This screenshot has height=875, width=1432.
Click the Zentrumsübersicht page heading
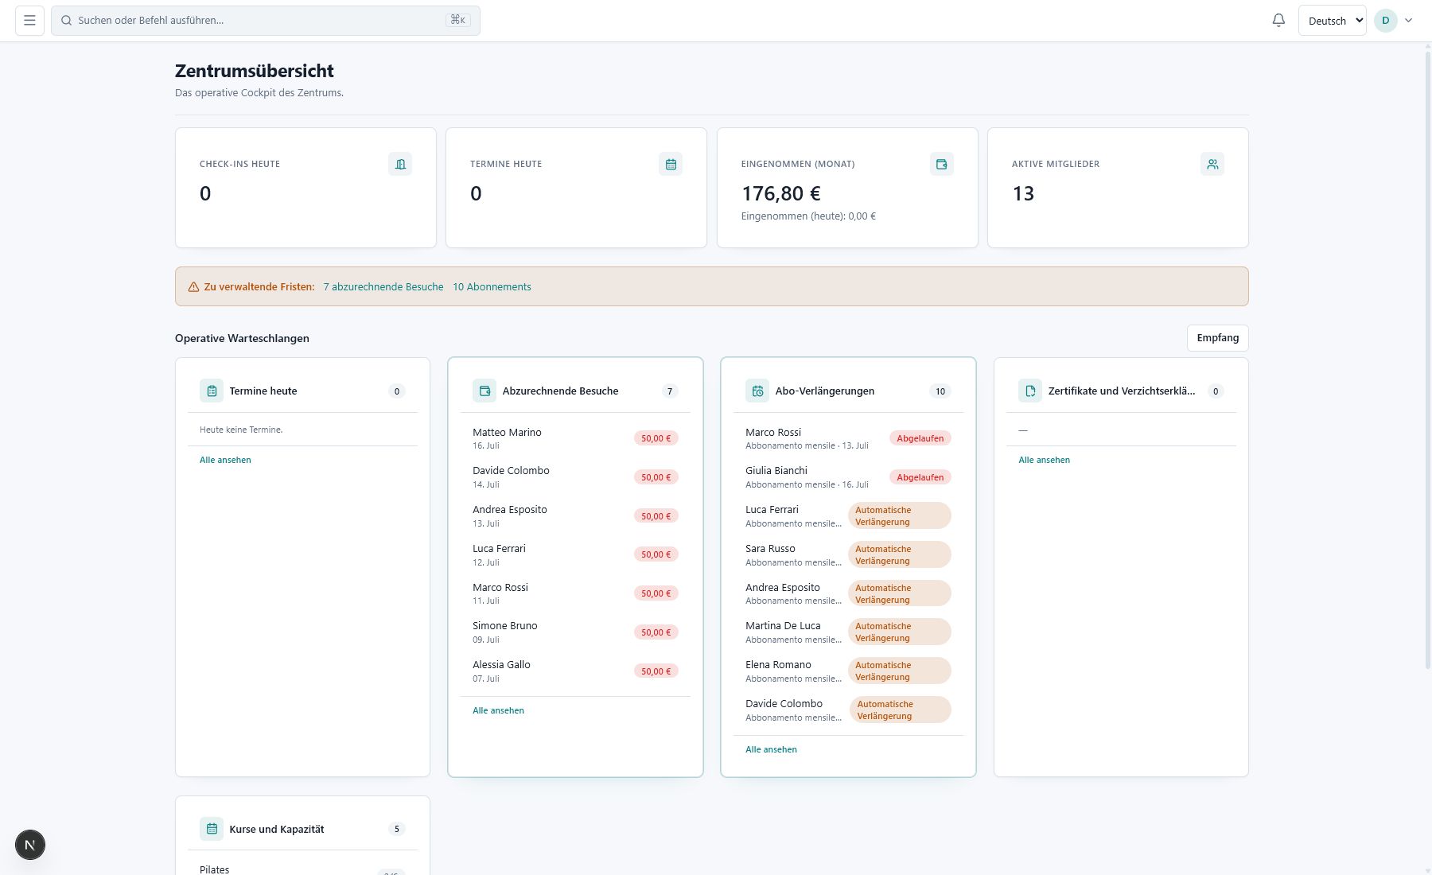(x=255, y=71)
